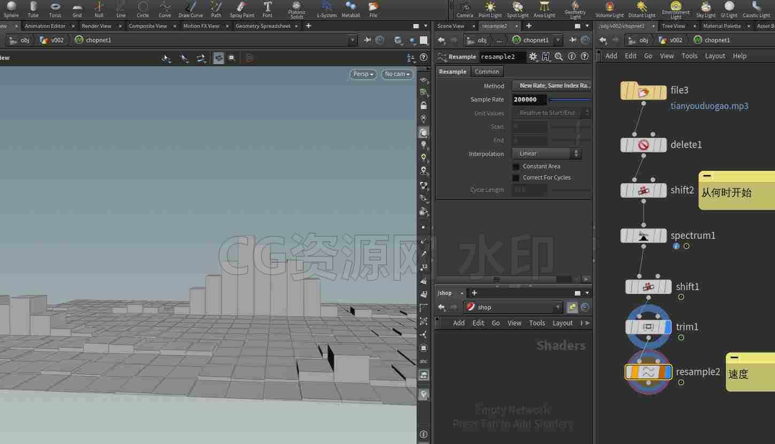Select the delete1 node
Image resolution: width=775 pixels, height=444 pixels.
point(643,145)
